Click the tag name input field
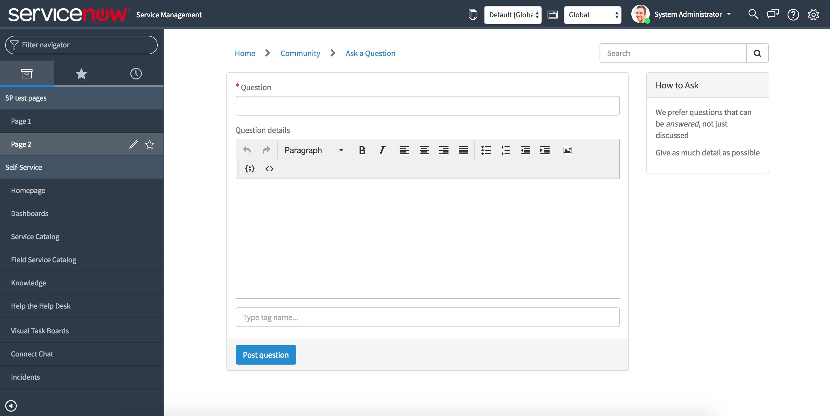Viewport: 830px width, 416px height. click(427, 317)
